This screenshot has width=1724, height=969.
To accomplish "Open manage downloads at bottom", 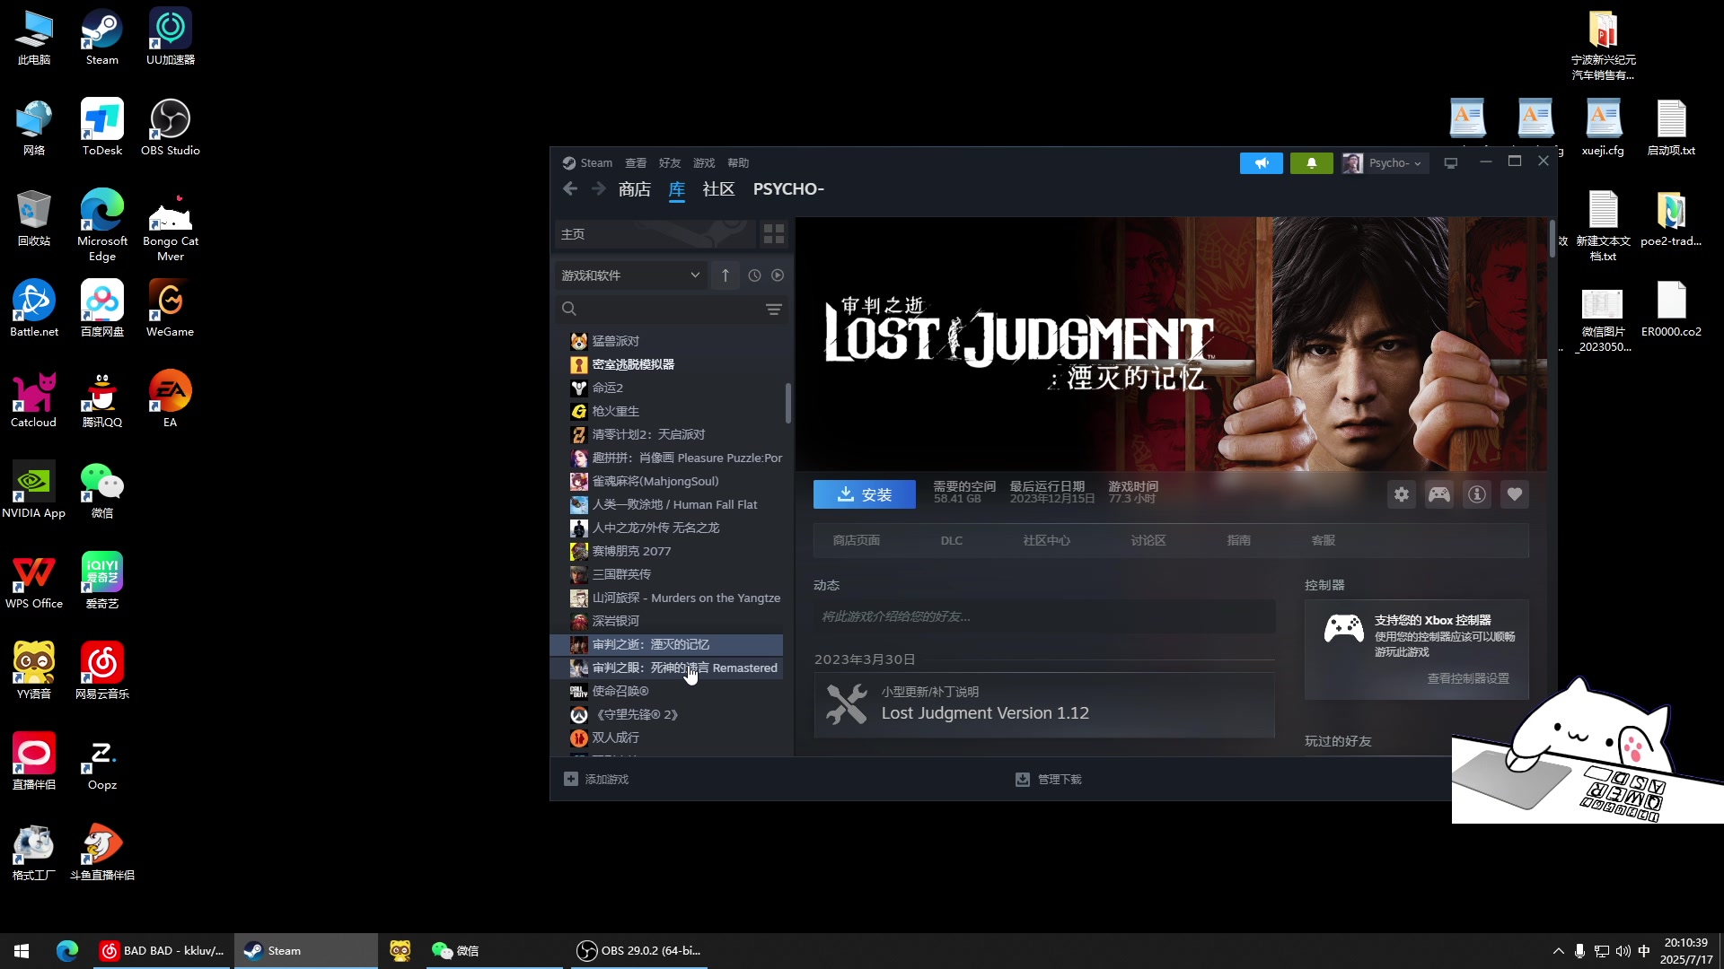I will click(1049, 779).
